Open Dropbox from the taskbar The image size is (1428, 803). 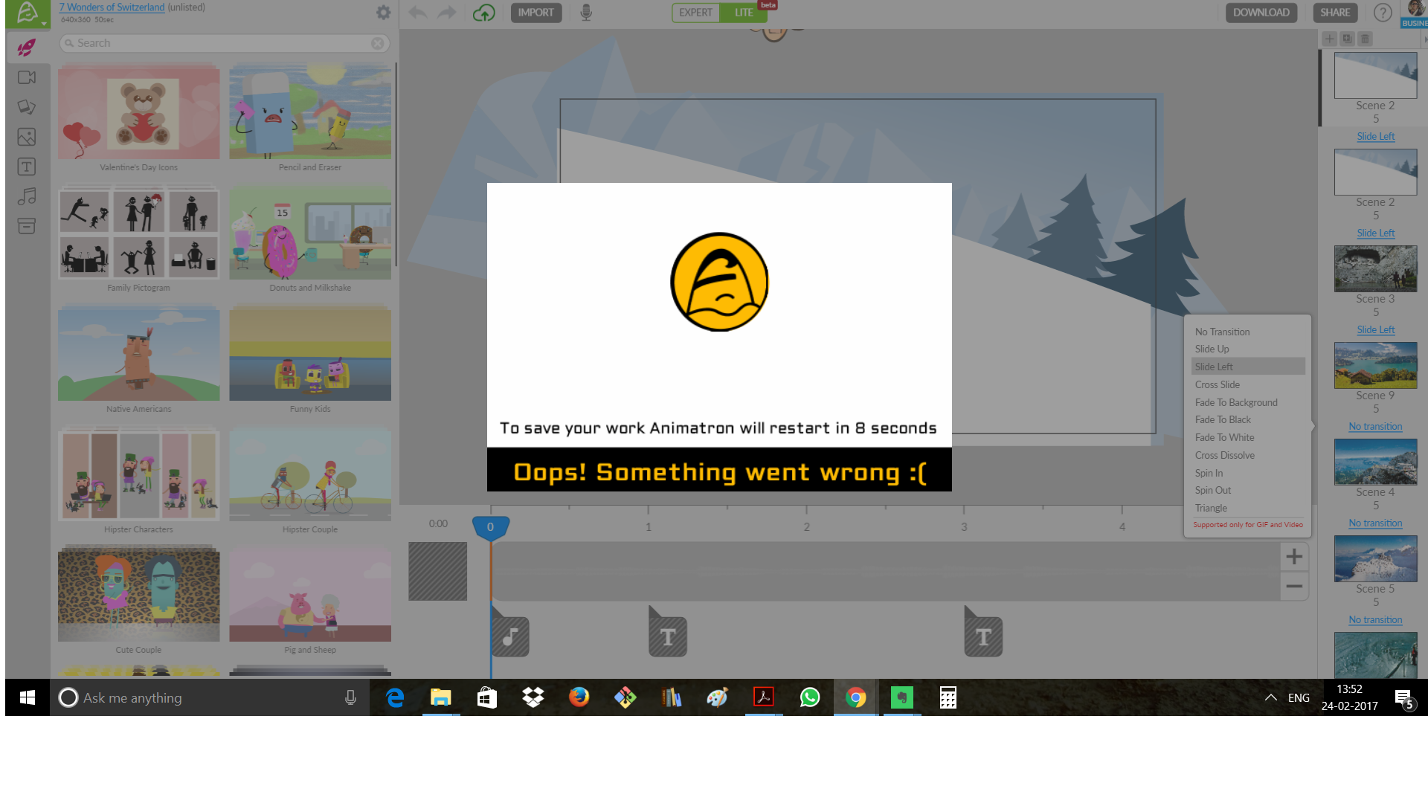(533, 697)
